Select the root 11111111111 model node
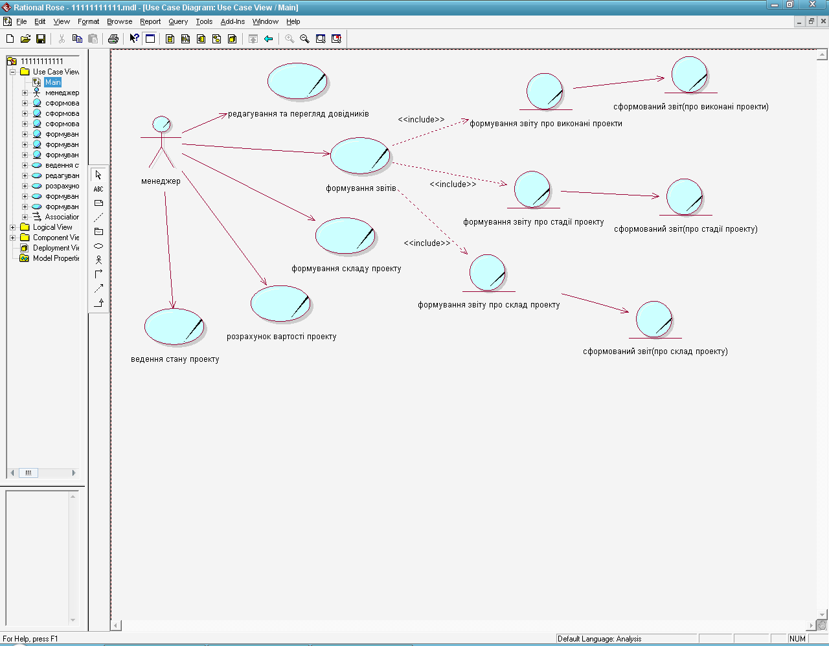Screen dimensions: 829x646 click(42, 61)
